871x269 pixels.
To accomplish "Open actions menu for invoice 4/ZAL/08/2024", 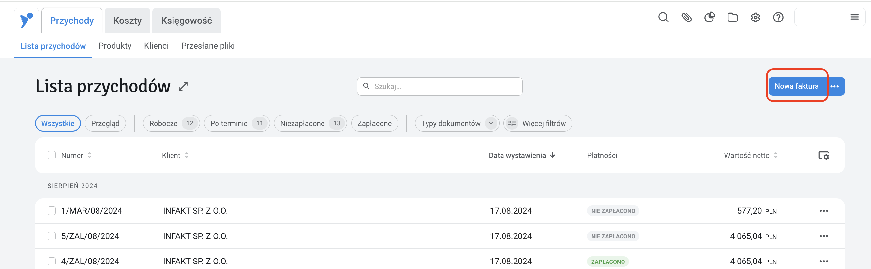I will click(824, 261).
